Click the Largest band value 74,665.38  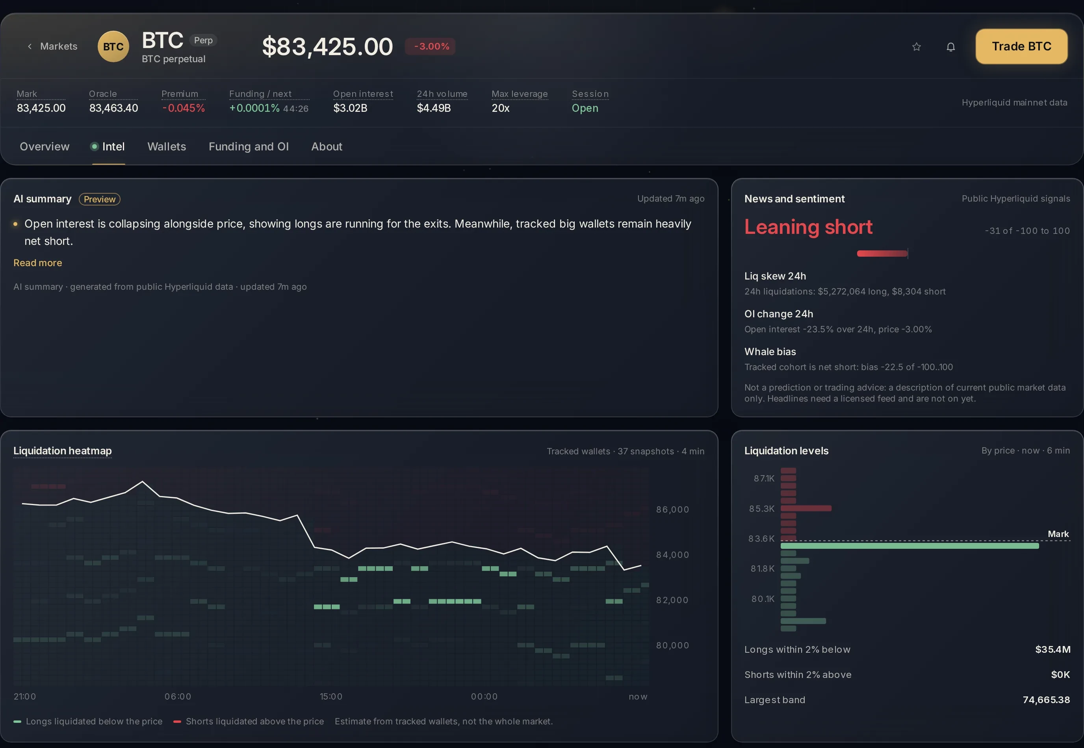pyautogui.click(x=1046, y=700)
